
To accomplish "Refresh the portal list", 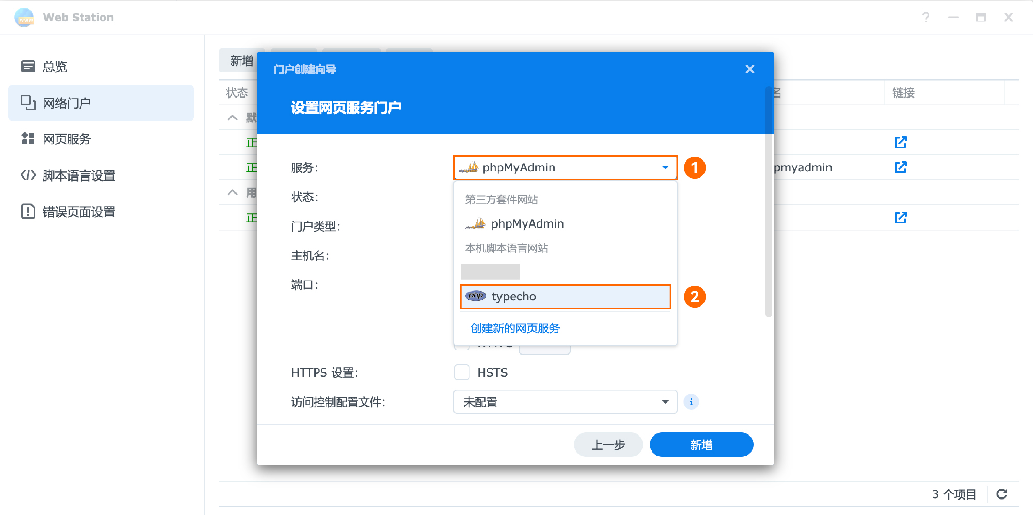I will (x=1001, y=494).
